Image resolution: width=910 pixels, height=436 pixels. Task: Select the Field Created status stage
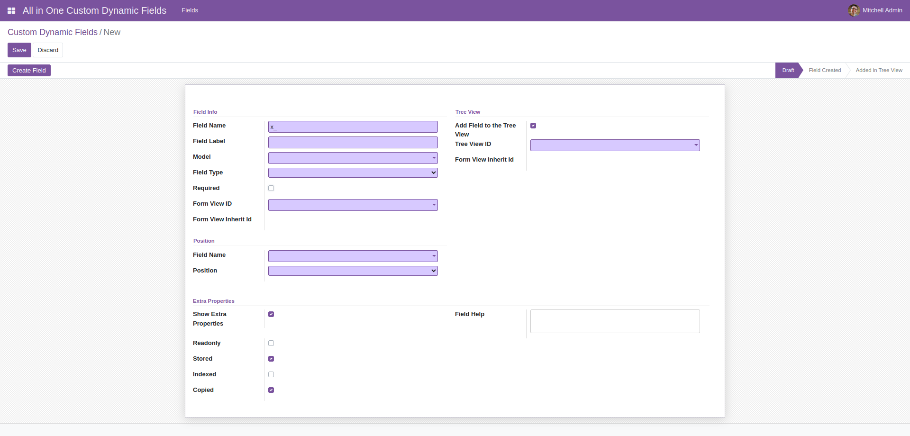pyautogui.click(x=825, y=71)
